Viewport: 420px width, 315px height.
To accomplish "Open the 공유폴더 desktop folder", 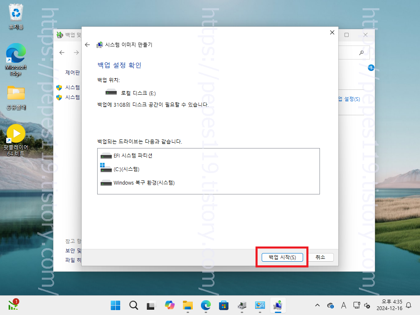I will 16,98.
